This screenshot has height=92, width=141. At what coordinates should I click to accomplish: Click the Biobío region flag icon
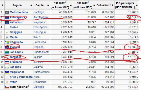click(x=7, y=27)
